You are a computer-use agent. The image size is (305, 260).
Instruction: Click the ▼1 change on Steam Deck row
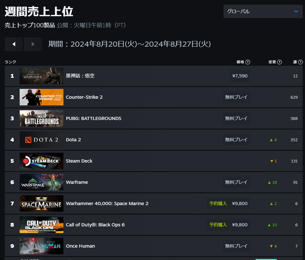(x=273, y=161)
